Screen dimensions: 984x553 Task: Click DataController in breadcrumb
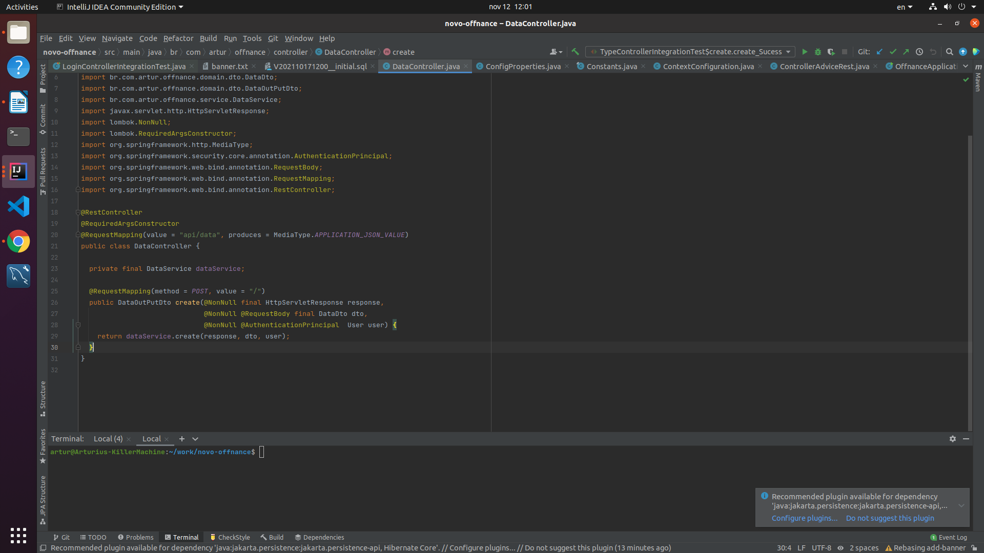[345, 52]
